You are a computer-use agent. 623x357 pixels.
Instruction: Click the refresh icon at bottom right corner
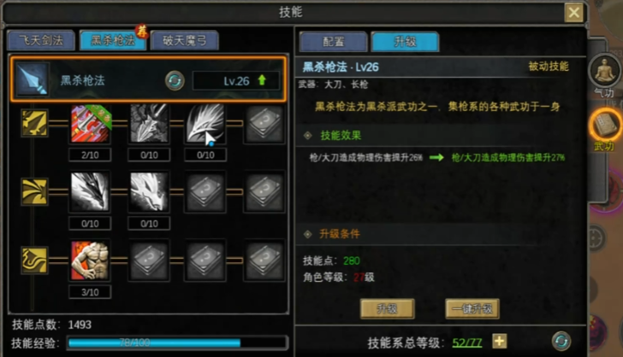tap(561, 341)
